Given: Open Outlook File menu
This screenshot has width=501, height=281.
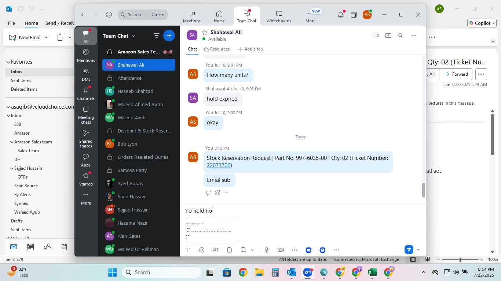Looking at the screenshot, I should (11, 23).
